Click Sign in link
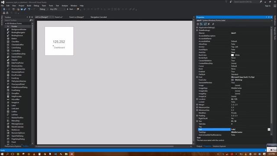 (267, 6)
